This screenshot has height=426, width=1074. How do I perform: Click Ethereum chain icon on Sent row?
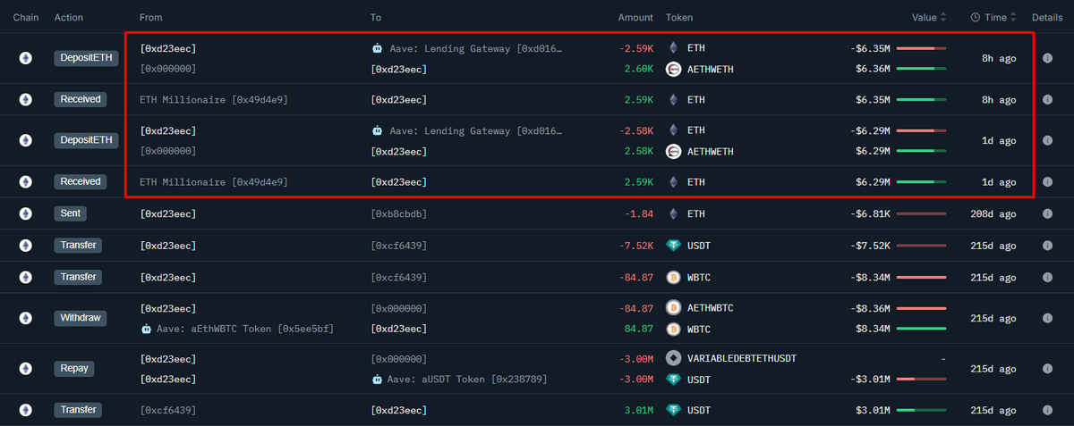[26, 213]
